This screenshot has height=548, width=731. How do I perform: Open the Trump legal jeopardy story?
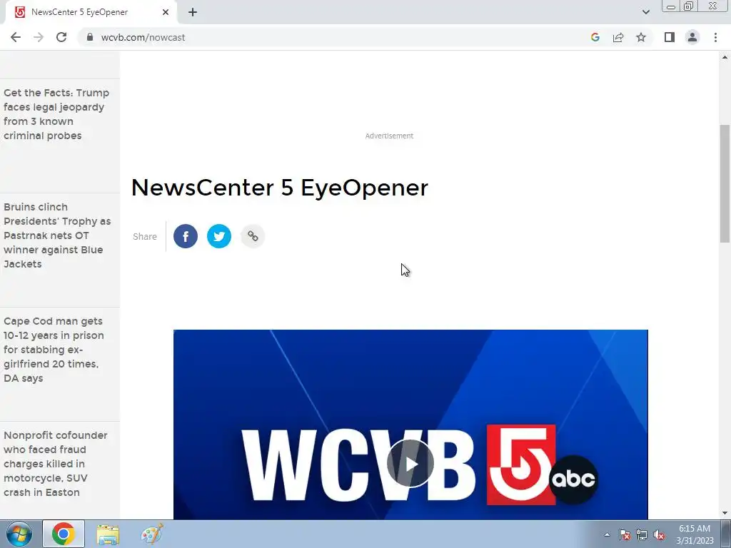click(56, 114)
